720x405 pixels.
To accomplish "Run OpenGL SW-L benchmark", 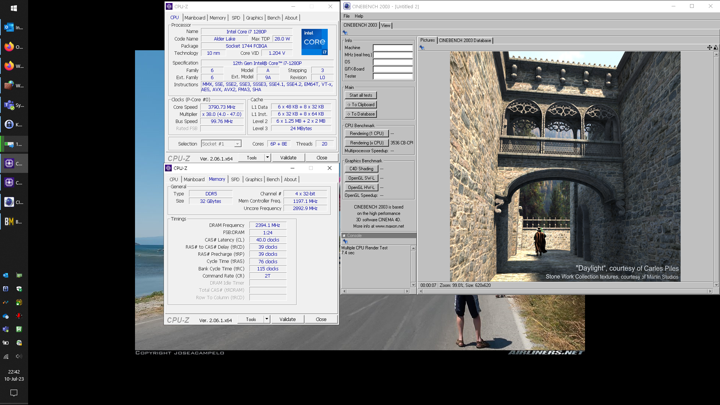I will [361, 178].
